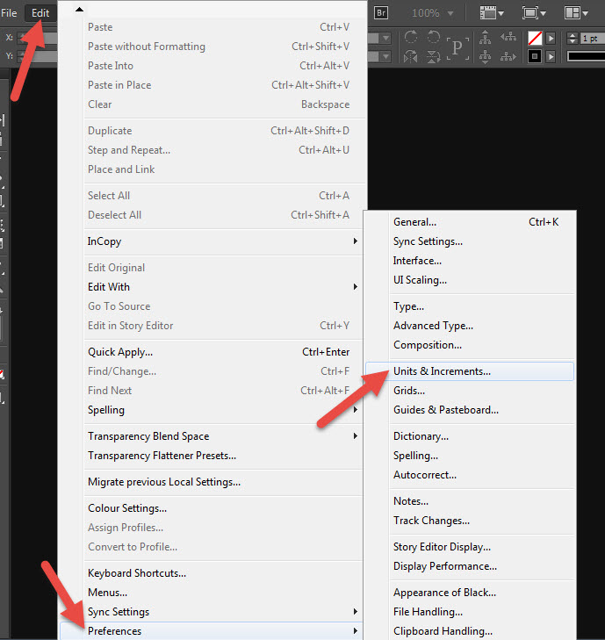Click the Flip Horizontal icon
The width and height of the screenshot is (605, 640).
tap(411, 56)
